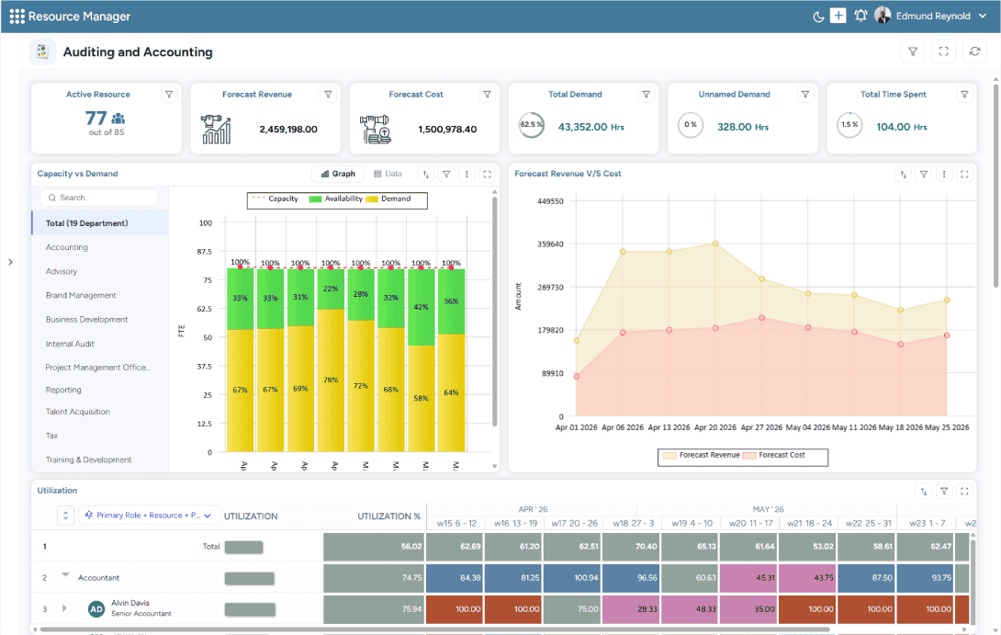Viewport: 1001px width, 635px height.
Task: Sort the Utilization widget
Action: coord(924,492)
